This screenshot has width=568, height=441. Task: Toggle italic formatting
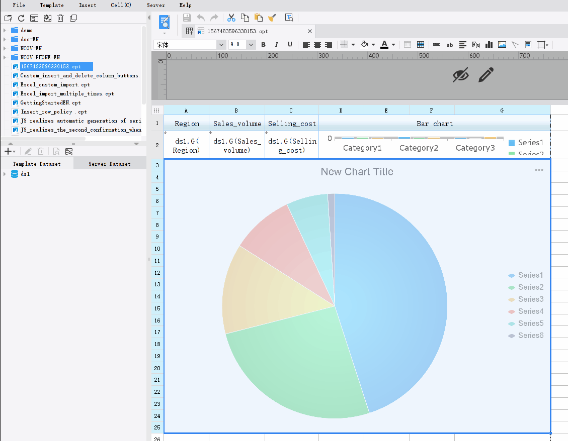pos(276,45)
